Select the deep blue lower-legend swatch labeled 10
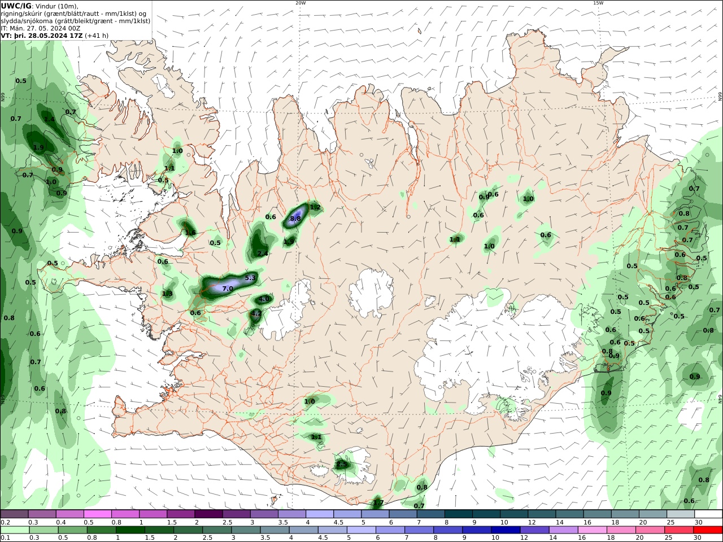The height and width of the screenshot is (542, 723). point(505,530)
